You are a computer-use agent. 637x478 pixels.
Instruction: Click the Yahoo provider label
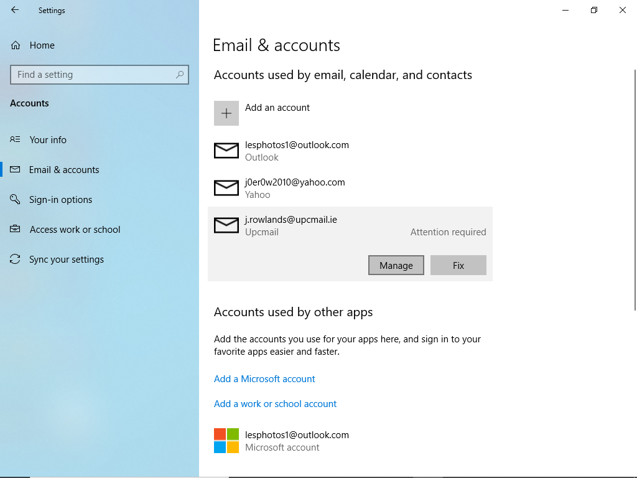258,195
